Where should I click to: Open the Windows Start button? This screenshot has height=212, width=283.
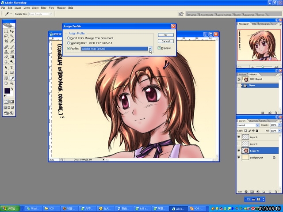pyautogui.click(x=10, y=208)
